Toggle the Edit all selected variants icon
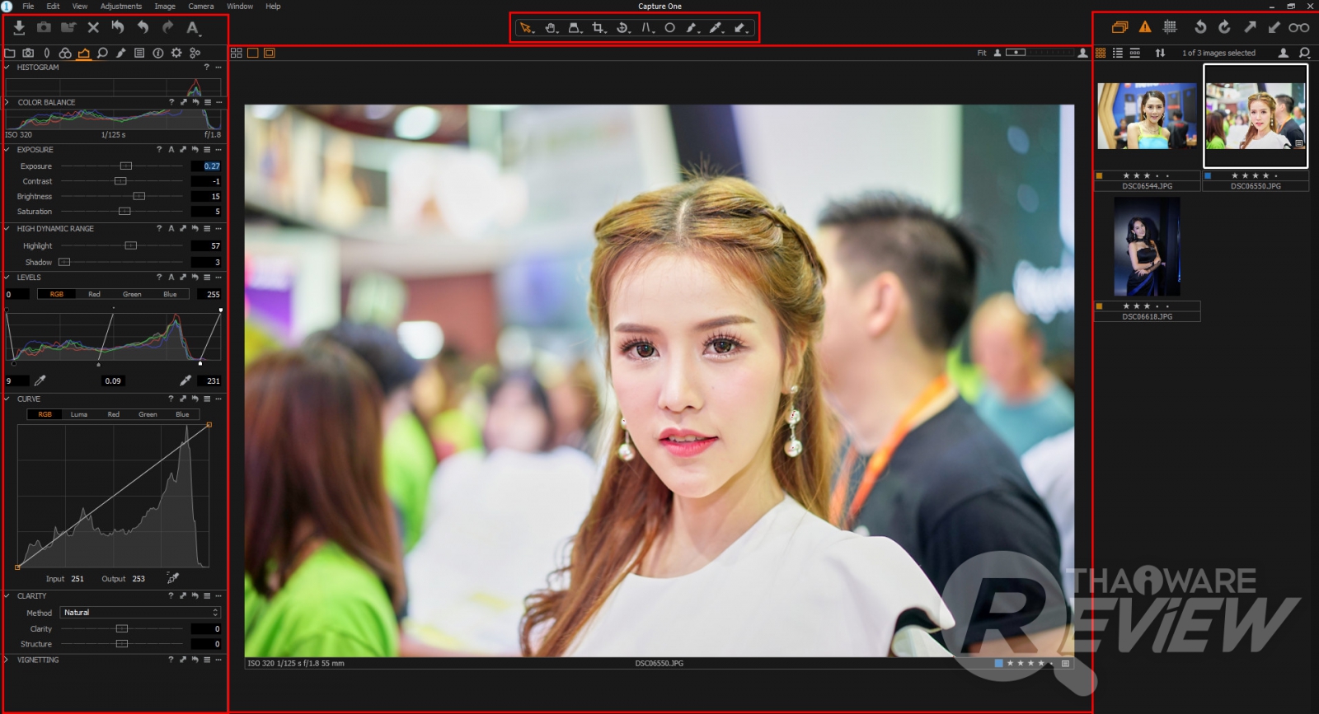The width and height of the screenshot is (1319, 714). pyautogui.click(x=1120, y=27)
